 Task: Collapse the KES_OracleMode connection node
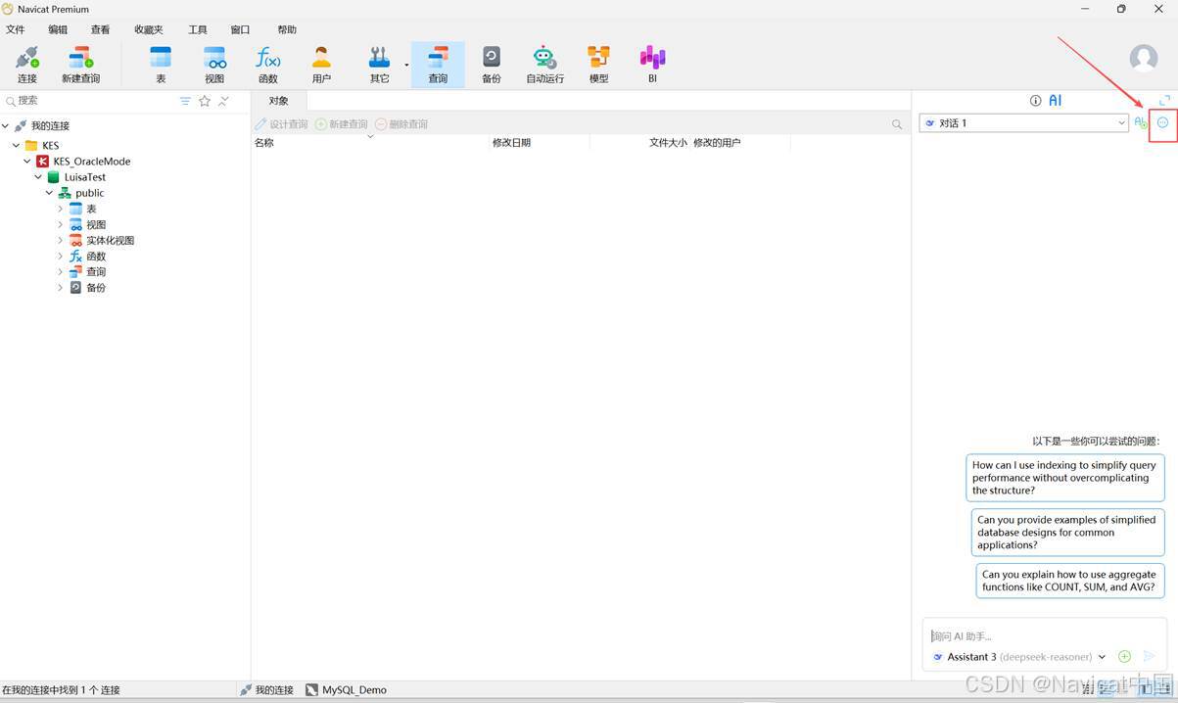click(x=26, y=161)
